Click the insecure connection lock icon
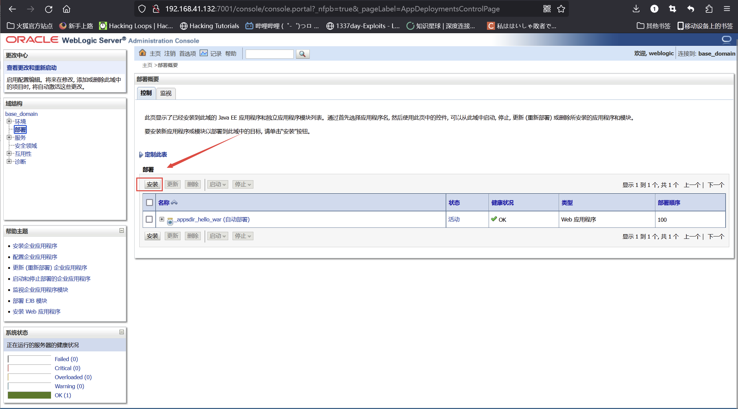 pyautogui.click(x=156, y=9)
